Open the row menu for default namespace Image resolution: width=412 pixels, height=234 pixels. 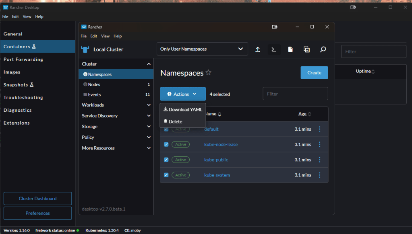coord(319,129)
